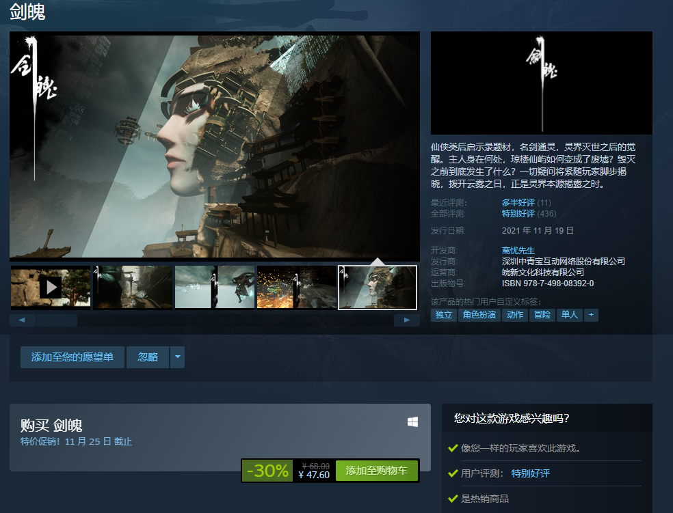This screenshot has width=673, height=513.
Task: Play the trailer video thumbnail
Action: coord(51,287)
